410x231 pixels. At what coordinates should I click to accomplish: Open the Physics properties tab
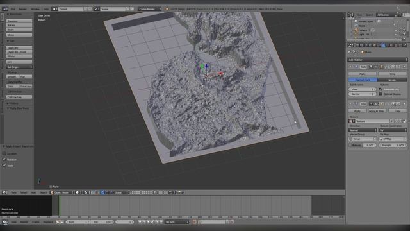pos(405,46)
